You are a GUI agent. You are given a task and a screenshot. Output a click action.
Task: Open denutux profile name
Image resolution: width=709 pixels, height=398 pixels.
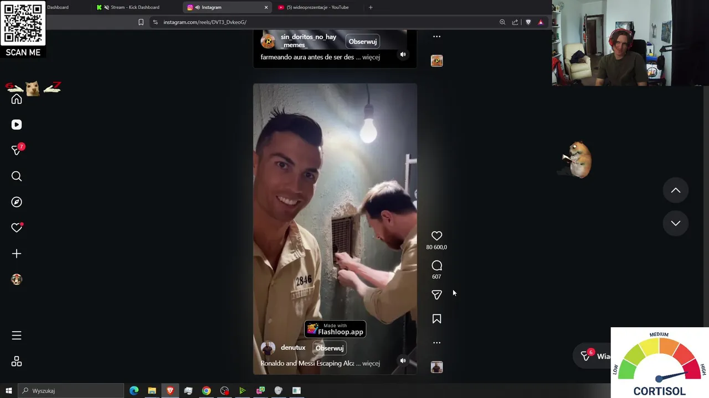tap(293, 348)
